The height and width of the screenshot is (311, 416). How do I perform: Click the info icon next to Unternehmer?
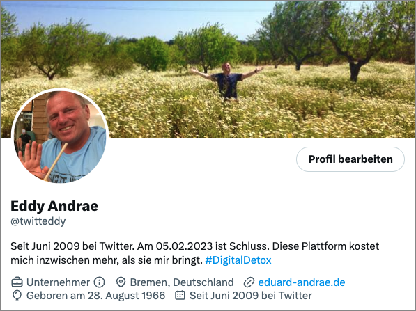click(x=99, y=282)
